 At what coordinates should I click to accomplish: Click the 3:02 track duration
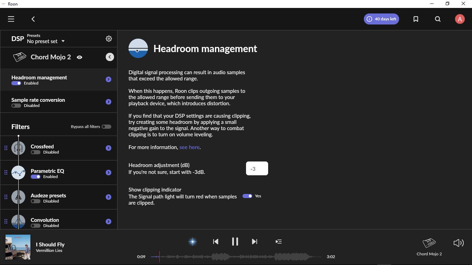pos(331,257)
